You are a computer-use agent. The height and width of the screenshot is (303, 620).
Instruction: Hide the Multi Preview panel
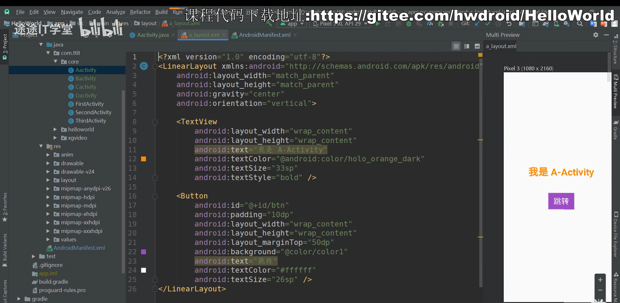coord(606,35)
